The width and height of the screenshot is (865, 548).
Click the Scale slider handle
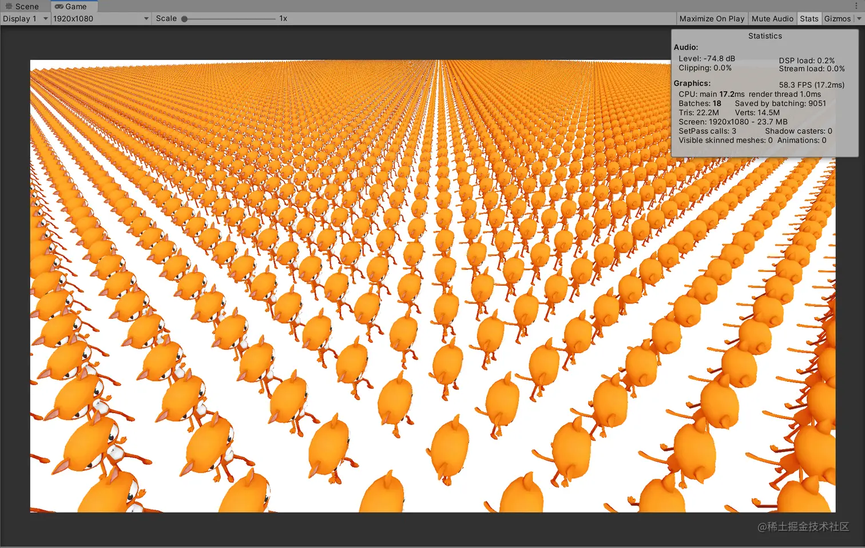184,19
